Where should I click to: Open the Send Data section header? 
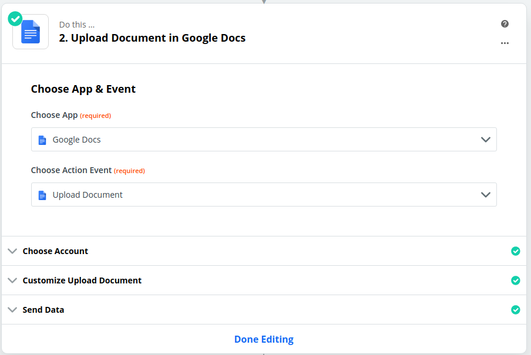[x=264, y=310]
